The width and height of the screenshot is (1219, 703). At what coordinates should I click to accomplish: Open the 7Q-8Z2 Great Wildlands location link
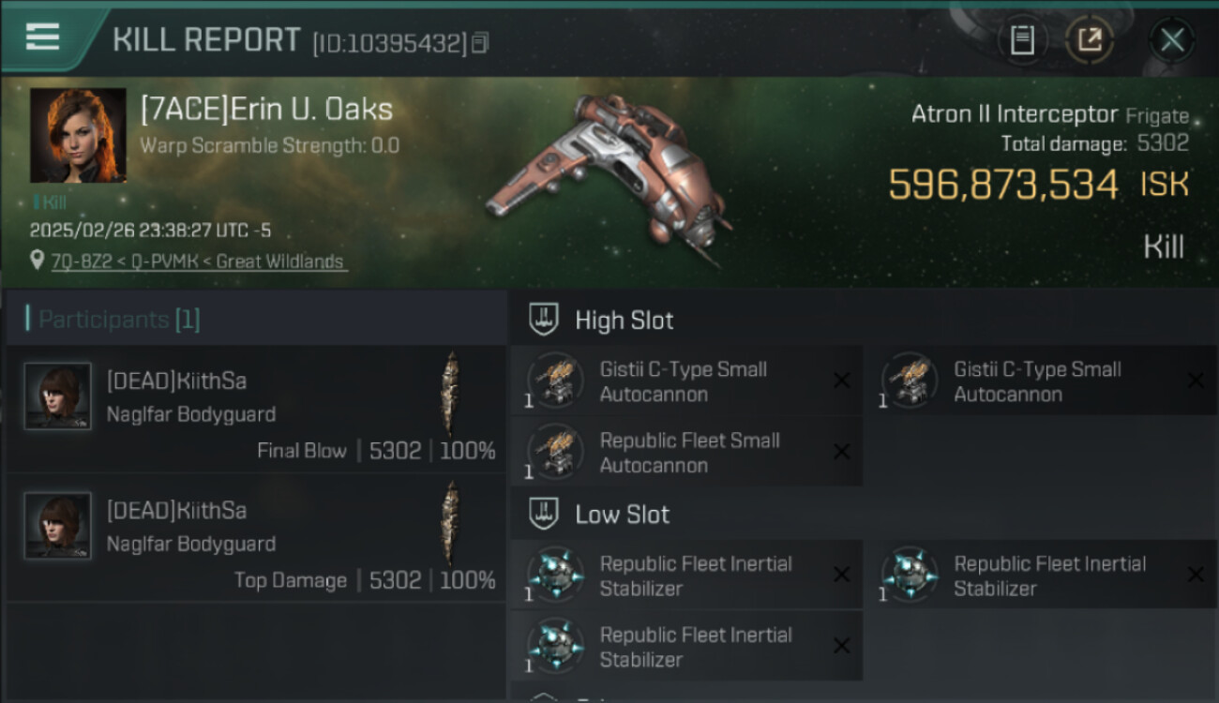pos(198,262)
